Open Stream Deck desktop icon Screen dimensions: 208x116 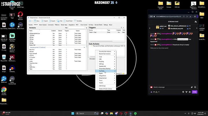21,26
